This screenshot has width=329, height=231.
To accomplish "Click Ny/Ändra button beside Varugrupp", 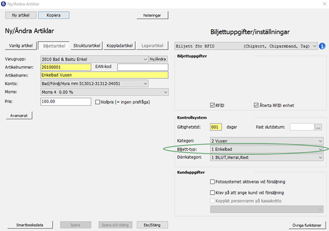I will click(158, 59).
